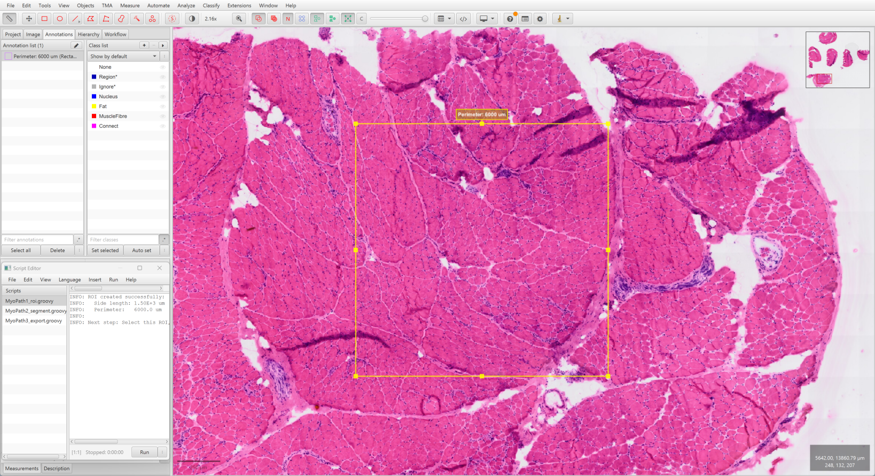
Task: Click the Run script button
Action: click(x=144, y=452)
